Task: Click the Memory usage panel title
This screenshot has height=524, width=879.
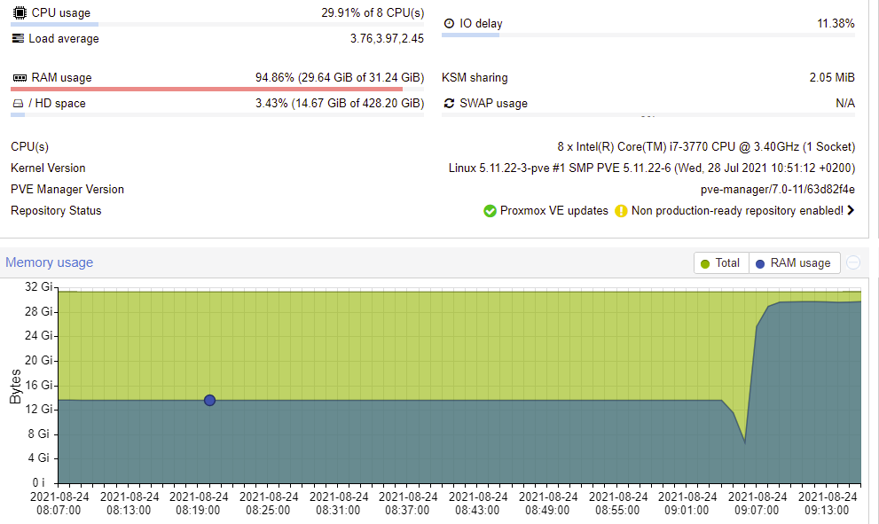Action: pos(50,262)
